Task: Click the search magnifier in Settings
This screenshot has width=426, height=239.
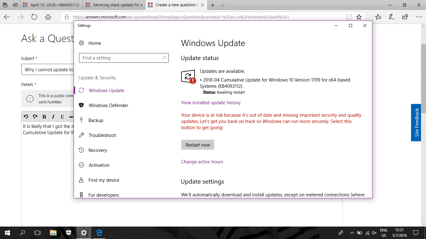Action: click(x=164, y=58)
